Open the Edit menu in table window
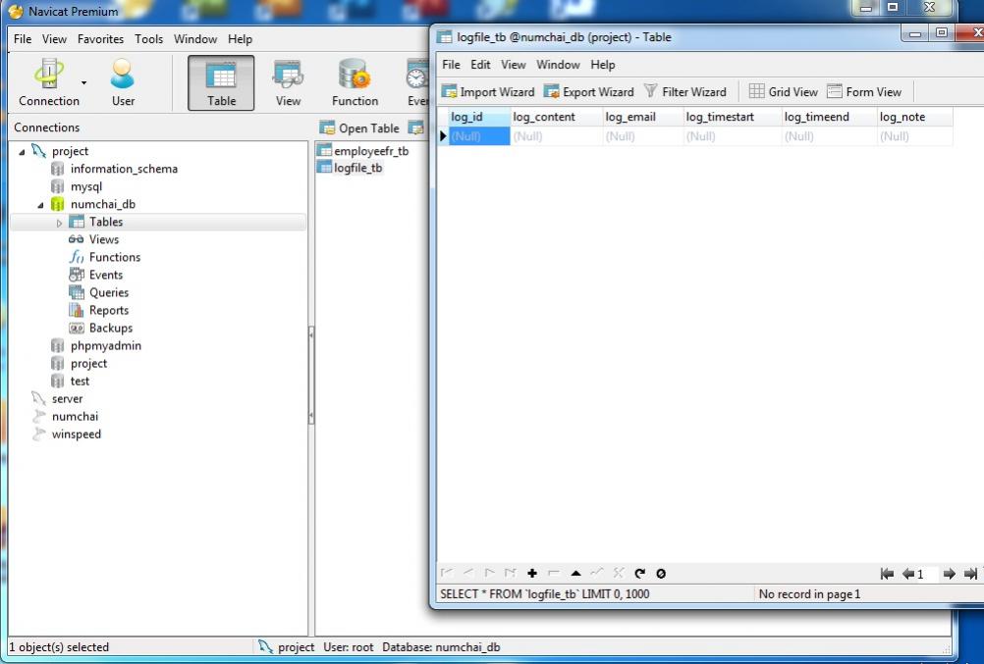This screenshot has height=664, width=984. pos(480,65)
